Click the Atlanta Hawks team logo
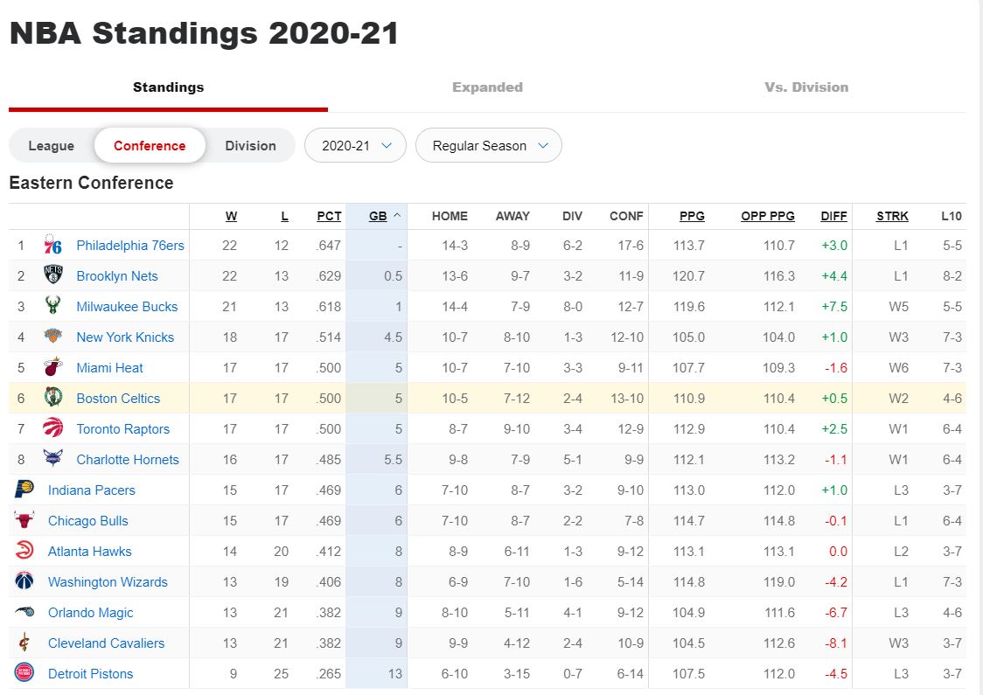The image size is (983, 695). click(24, 551)
